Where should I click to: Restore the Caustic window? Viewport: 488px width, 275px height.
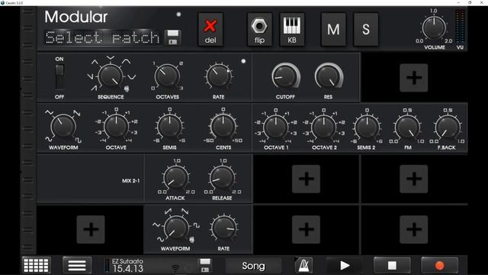tap(470, 2)
